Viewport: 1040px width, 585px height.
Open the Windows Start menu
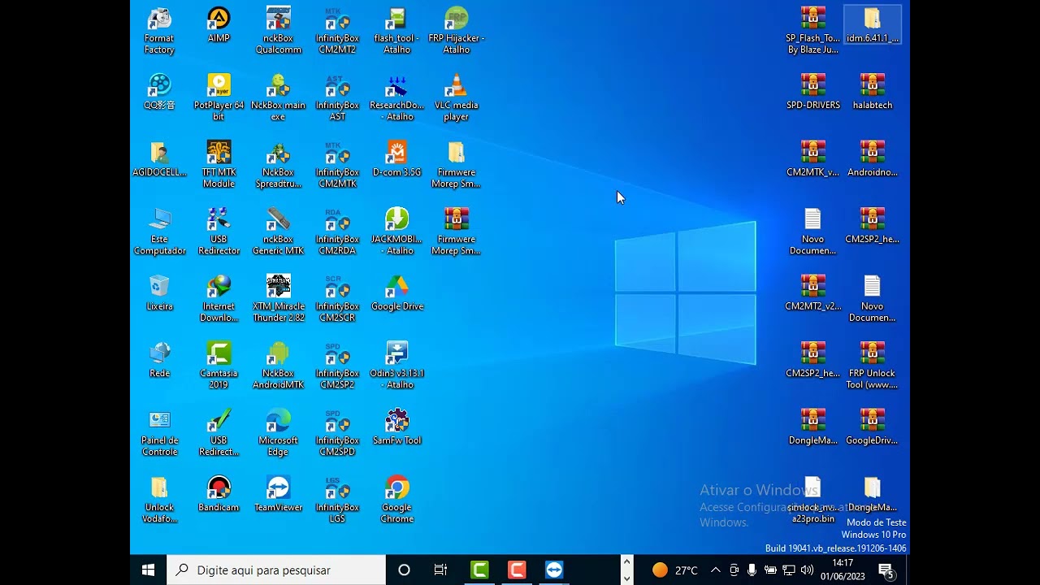pyautogui.click(x=148, y=570)
